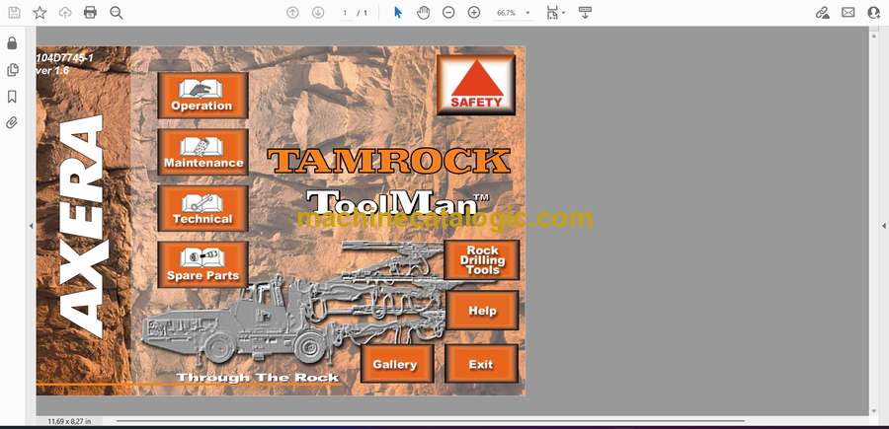The width and height of the screenshot is (889, 429).
Task: Activate the selection arrow tool
Action: 398,13
